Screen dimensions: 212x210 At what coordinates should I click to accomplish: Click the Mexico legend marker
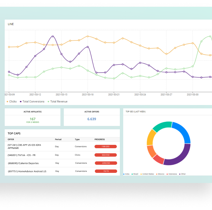click(156, 174)
